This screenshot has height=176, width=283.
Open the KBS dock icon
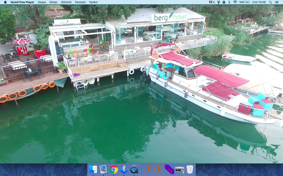pyautogui.click(x=169, y=169)
